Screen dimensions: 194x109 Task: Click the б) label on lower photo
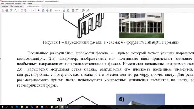[x=122, y=99]
